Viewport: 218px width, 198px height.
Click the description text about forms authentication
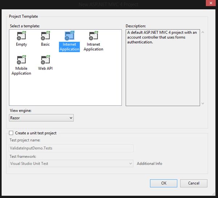[162, 37]
